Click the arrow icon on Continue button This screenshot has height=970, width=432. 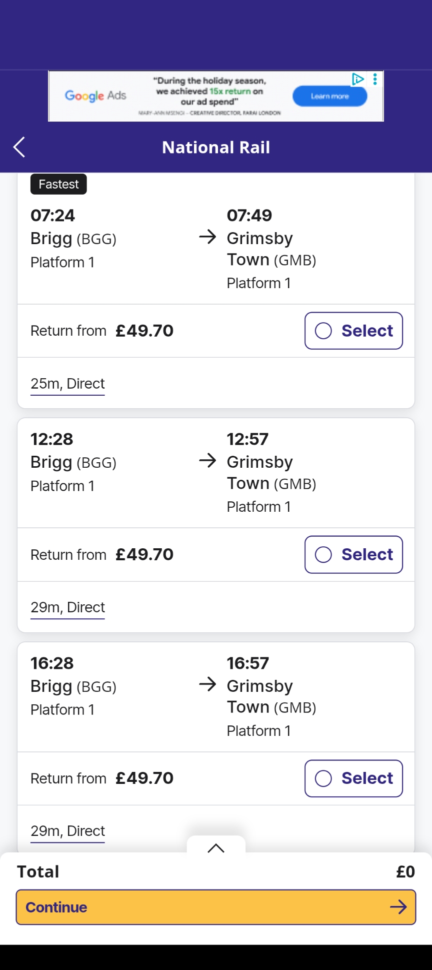pyautogui.click(x=398, y=907)
